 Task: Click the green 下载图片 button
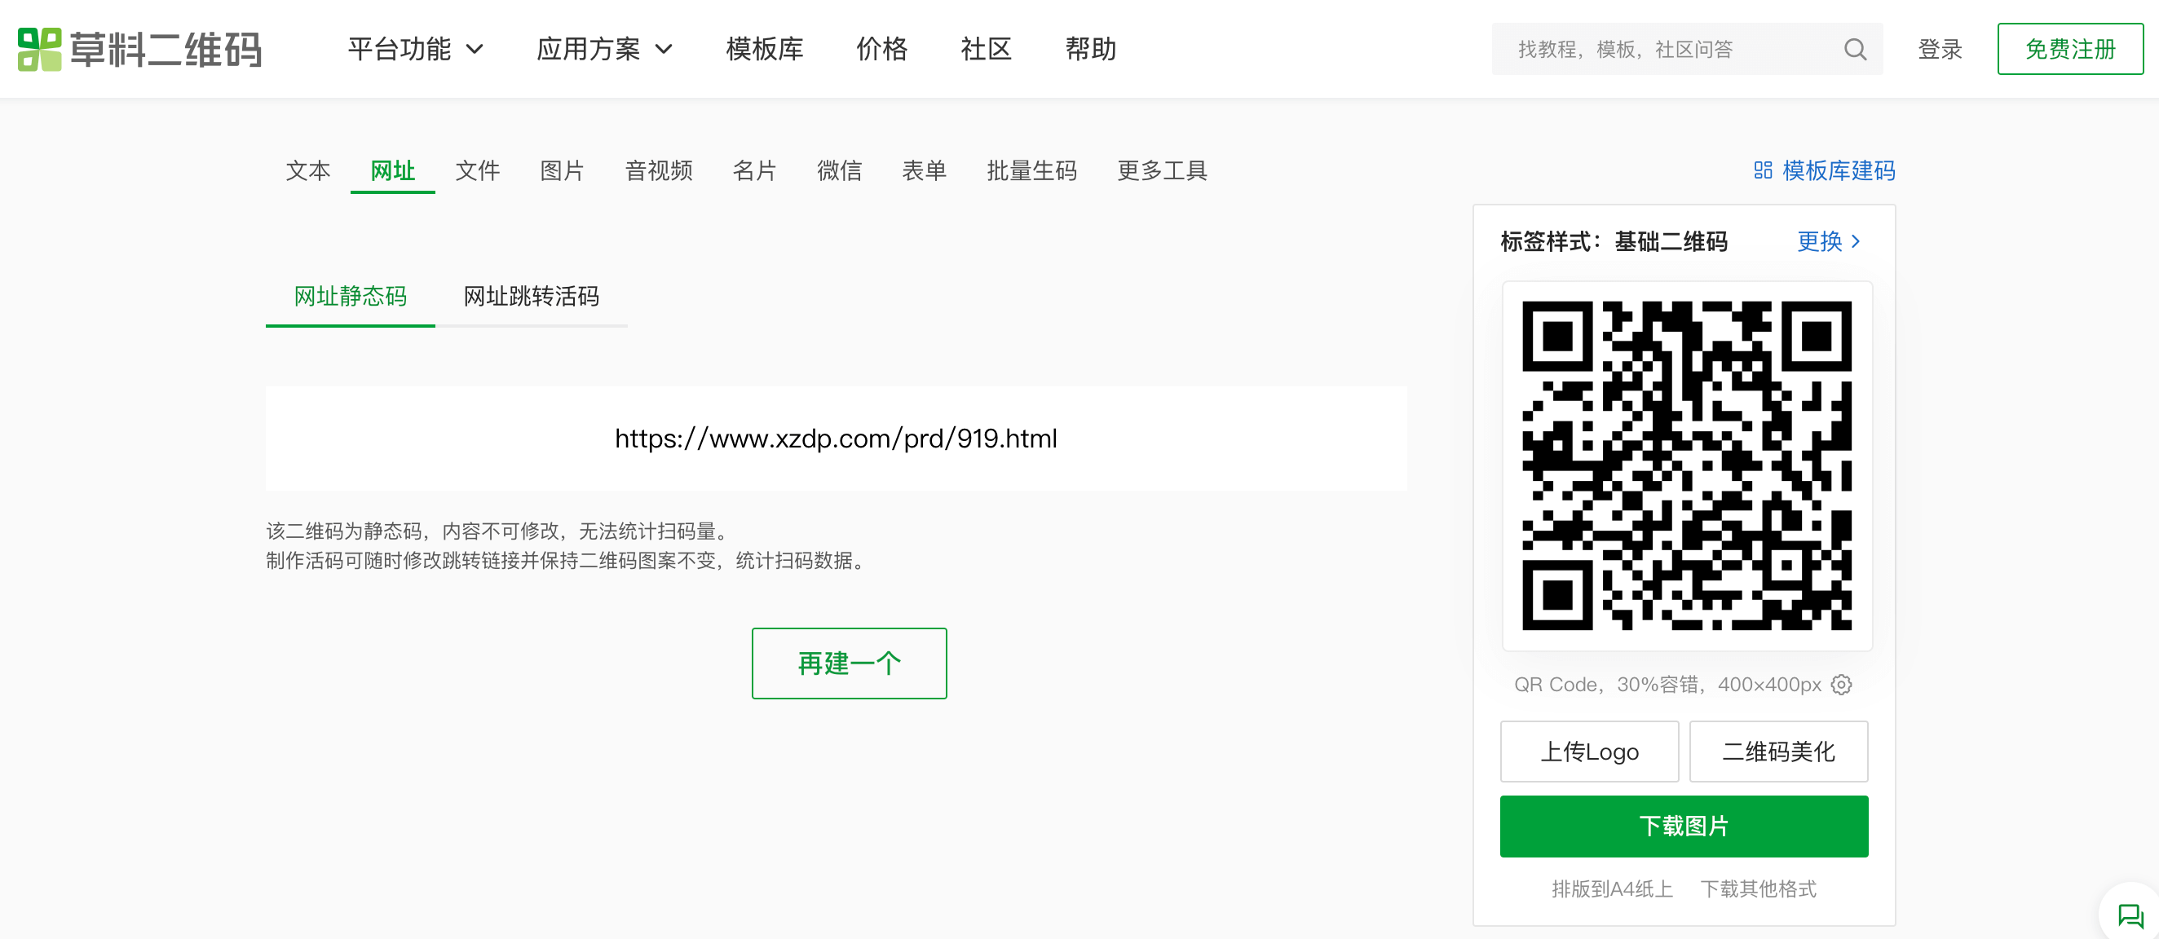click(1684, 826)
